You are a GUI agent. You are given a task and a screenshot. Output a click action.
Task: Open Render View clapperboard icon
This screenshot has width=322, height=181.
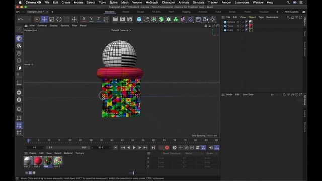[115, 19]
